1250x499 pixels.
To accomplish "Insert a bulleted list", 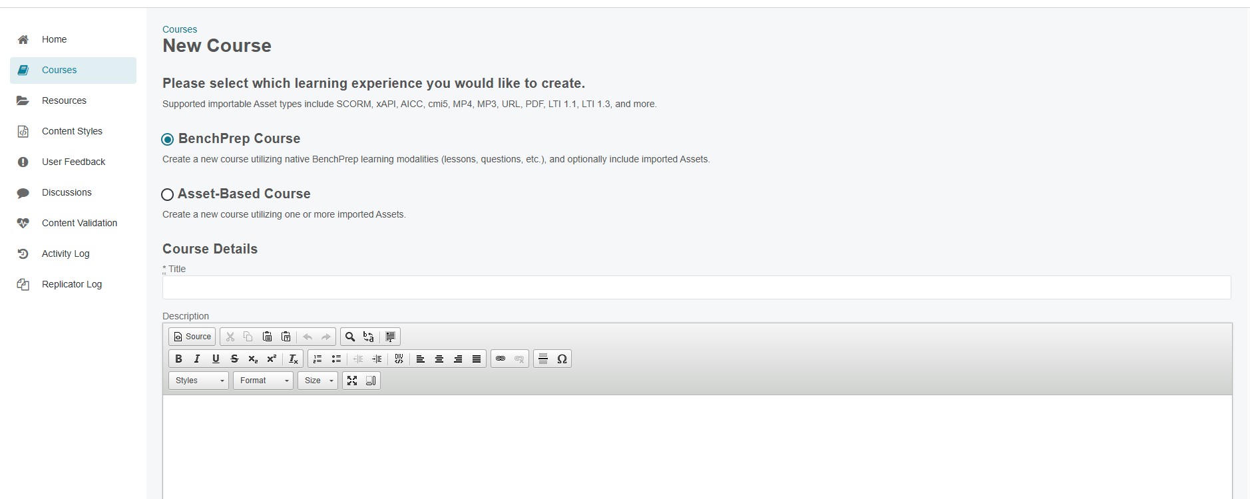I will (x=336, y=359).
